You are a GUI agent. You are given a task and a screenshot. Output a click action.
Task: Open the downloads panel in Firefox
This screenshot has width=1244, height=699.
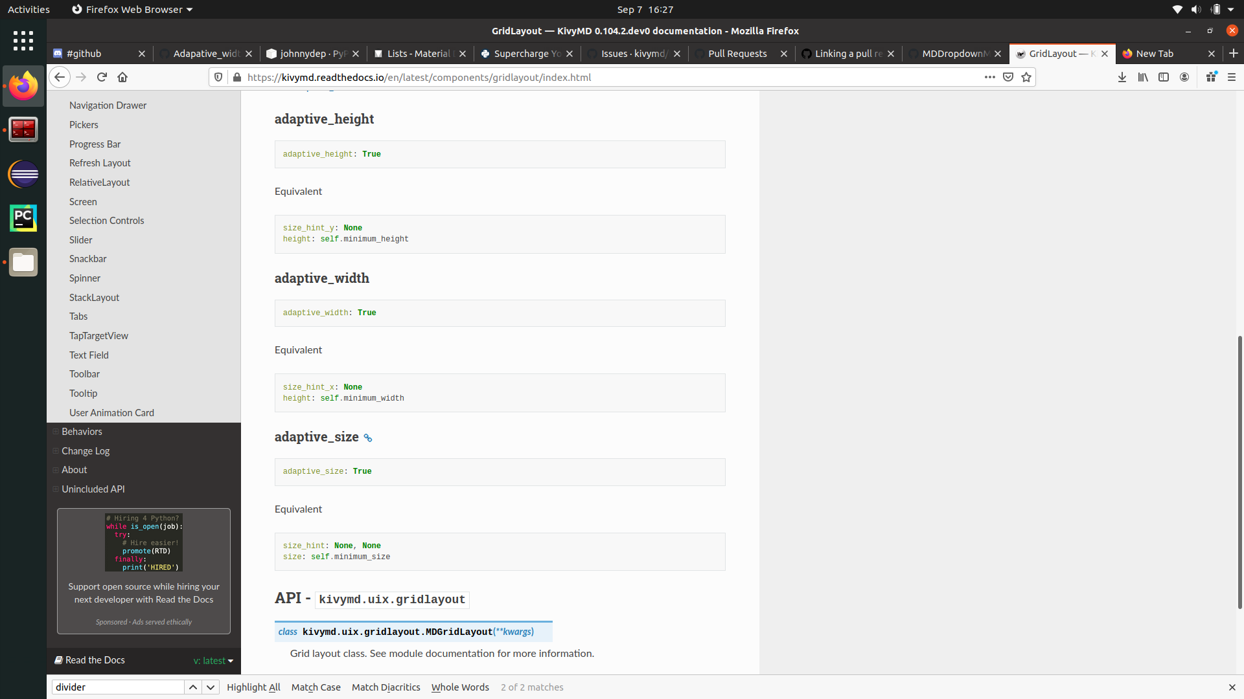[x=1122, y=77]
